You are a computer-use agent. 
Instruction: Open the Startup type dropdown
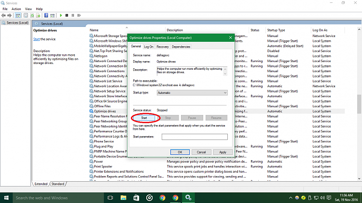click(192, 93)
